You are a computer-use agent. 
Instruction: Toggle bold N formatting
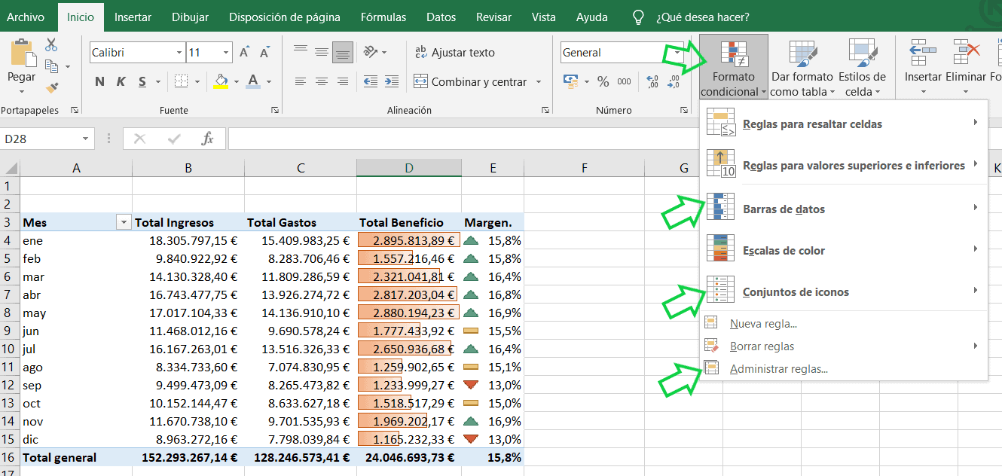pos(100,81)
